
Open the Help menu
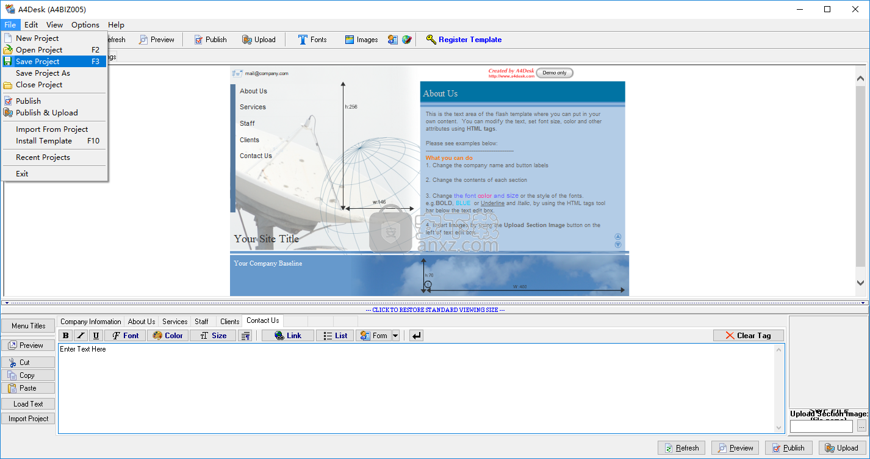coord(116,25)
